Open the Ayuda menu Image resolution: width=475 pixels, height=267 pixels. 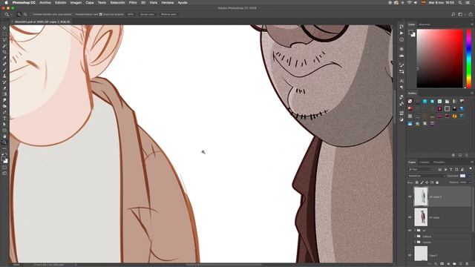[x=183, y=2]
